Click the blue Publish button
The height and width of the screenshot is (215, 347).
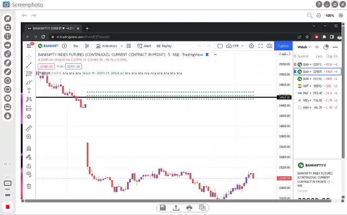click(283, 46)
